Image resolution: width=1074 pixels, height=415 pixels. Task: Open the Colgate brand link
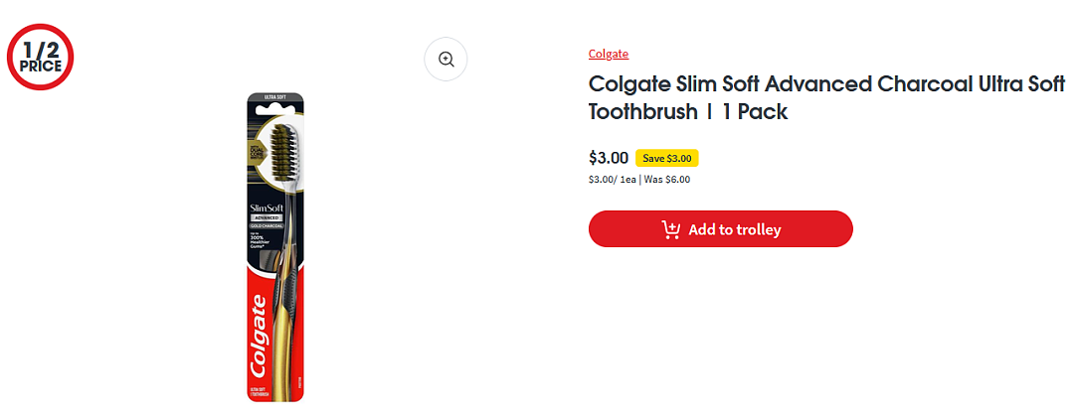click(x=609, y=54)
